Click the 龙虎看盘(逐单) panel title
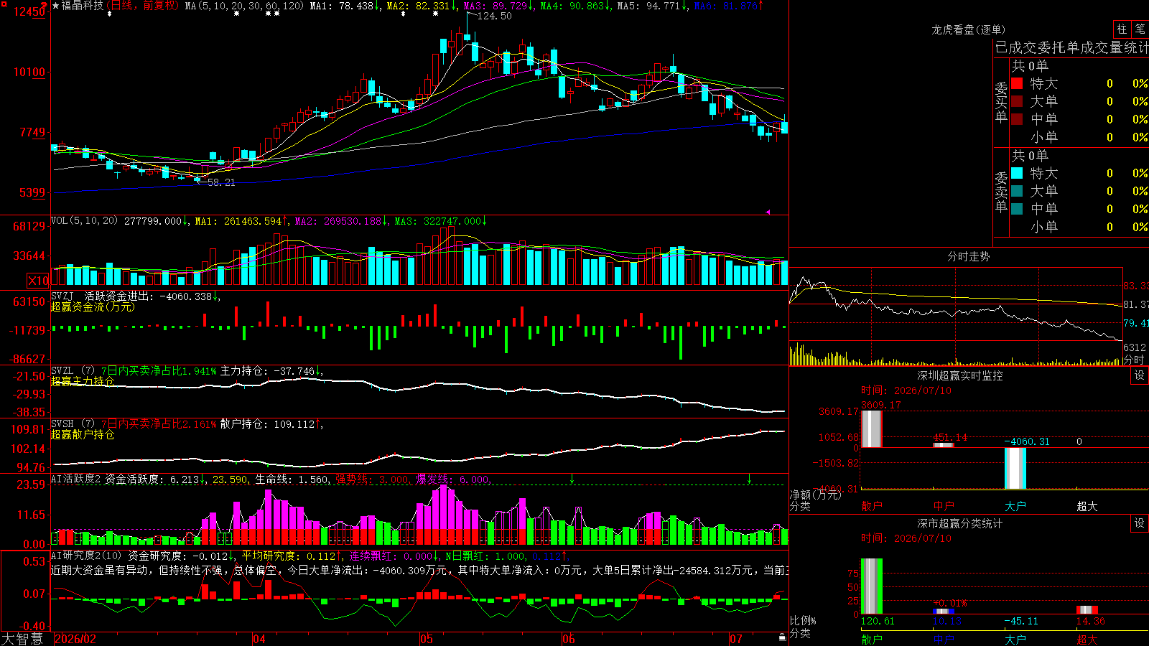Viewport: 1149px width, 646px height. (x=969, y=29)
